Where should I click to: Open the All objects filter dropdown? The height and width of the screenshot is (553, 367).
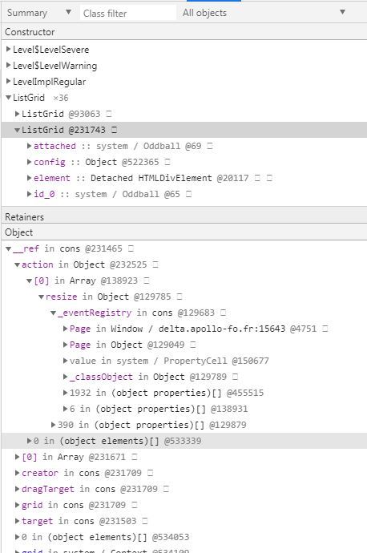264,13
